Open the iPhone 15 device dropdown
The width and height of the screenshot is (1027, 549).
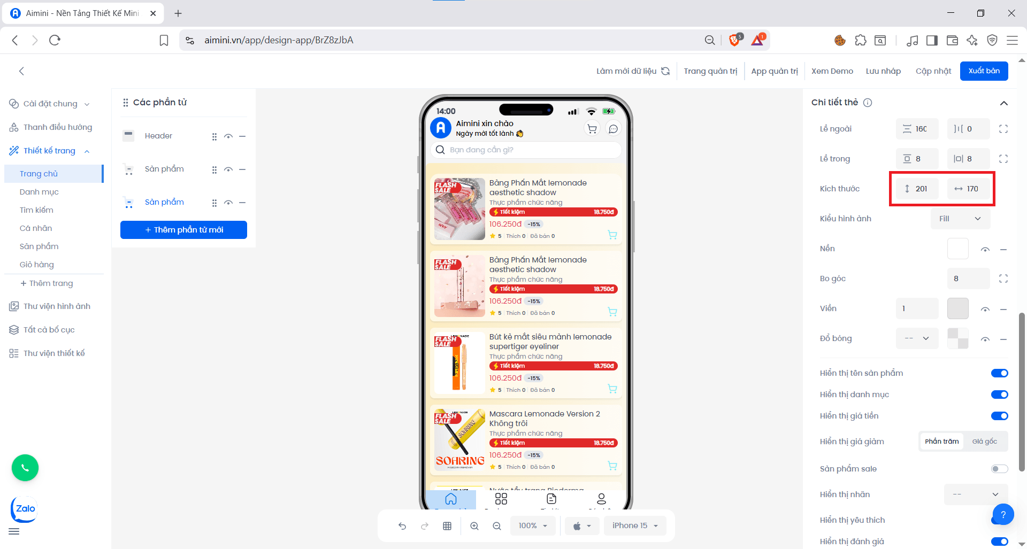click(634, 525)
